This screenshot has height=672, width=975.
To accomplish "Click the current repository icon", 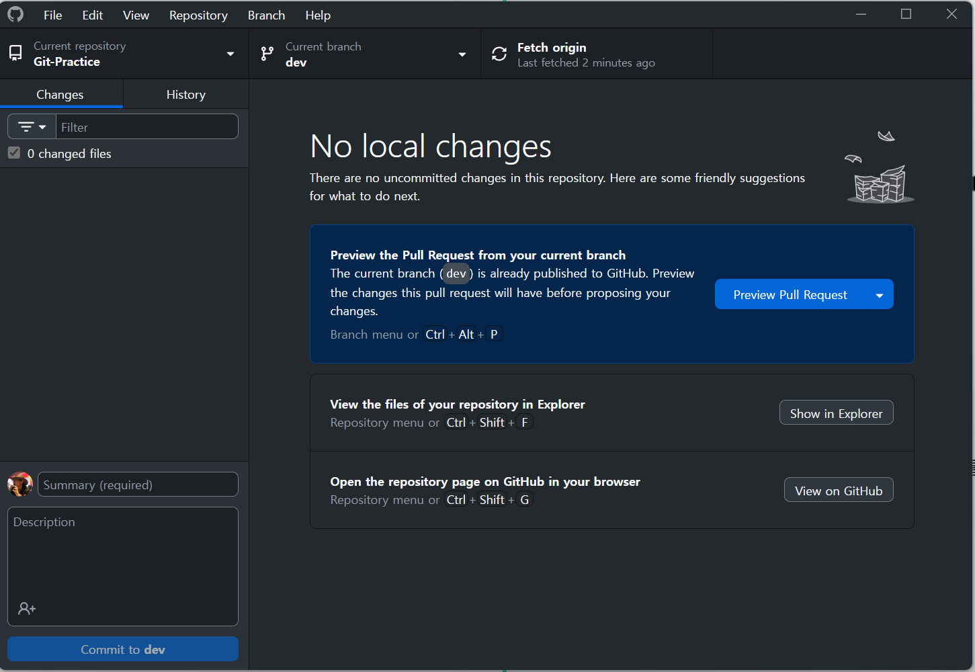I will 15,53.
